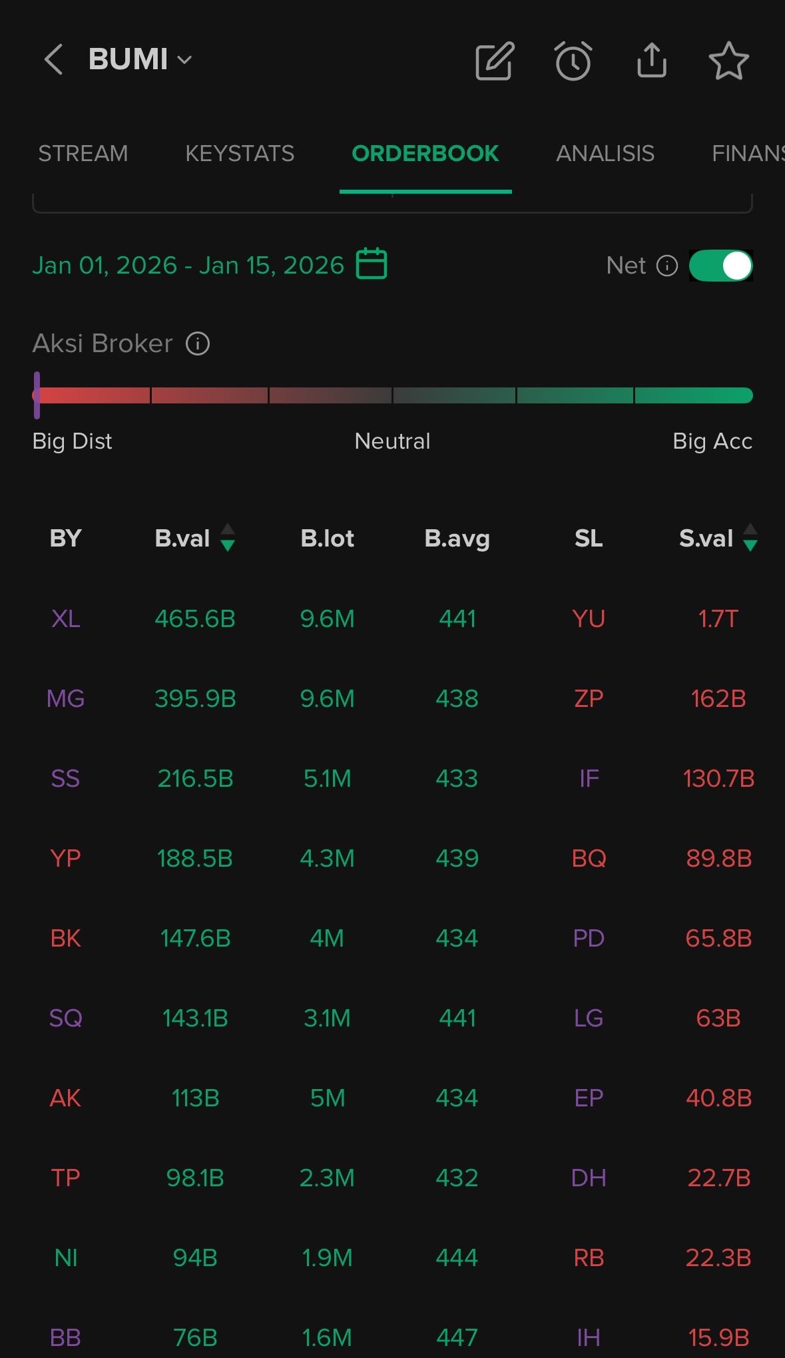
Task: Add BUMI to watchlist with star
Action: pyautogui.click(x=728, y=61)
